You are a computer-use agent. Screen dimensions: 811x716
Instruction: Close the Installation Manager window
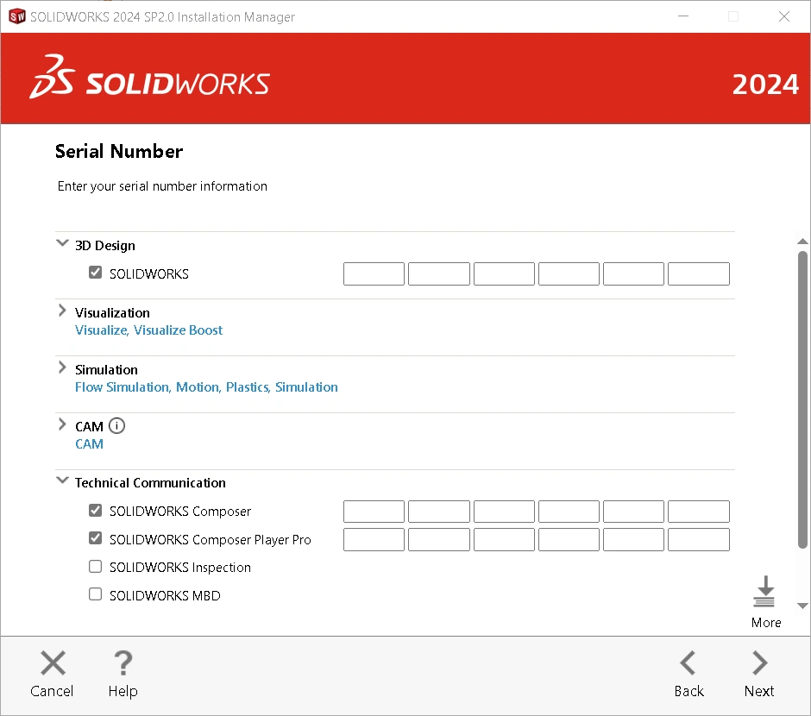point(784,16)
